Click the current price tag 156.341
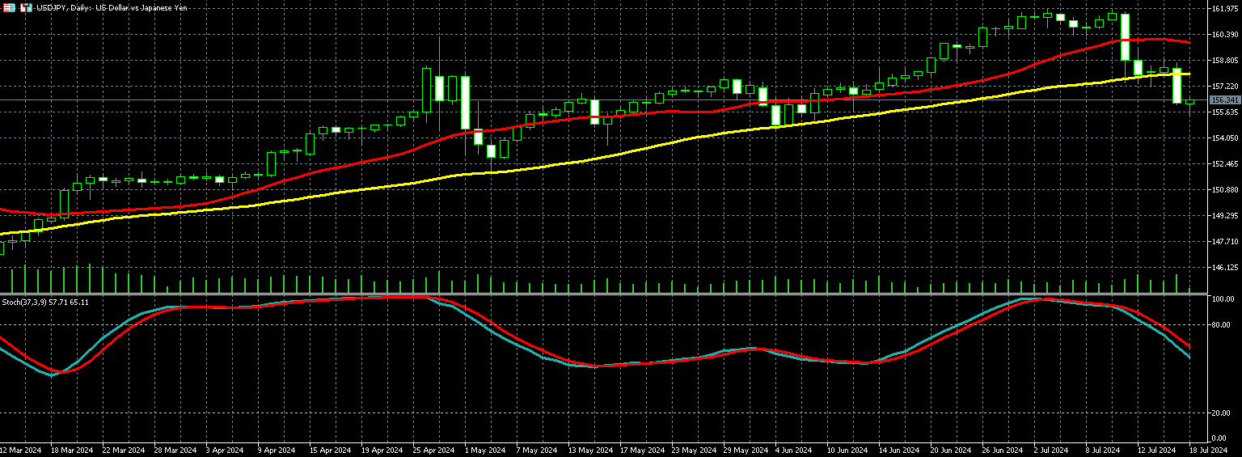The image size is (1242, 457). [1224, 100]
